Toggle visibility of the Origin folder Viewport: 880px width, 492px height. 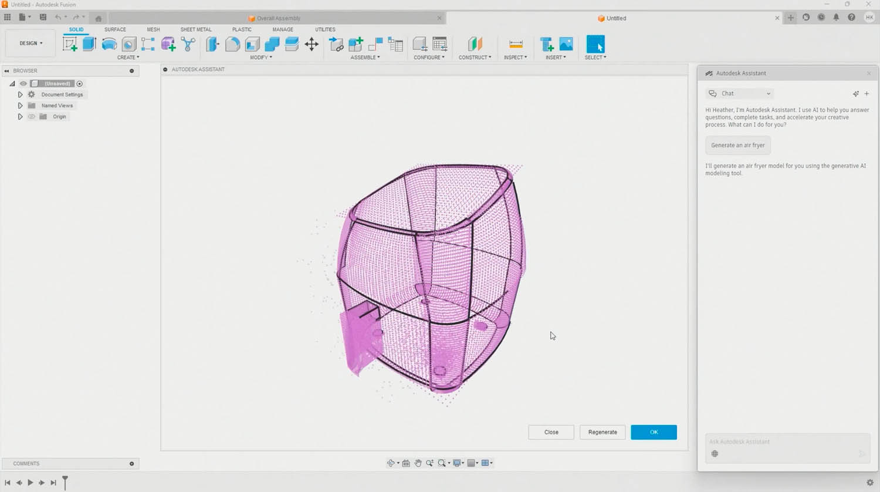pos(32,116)
